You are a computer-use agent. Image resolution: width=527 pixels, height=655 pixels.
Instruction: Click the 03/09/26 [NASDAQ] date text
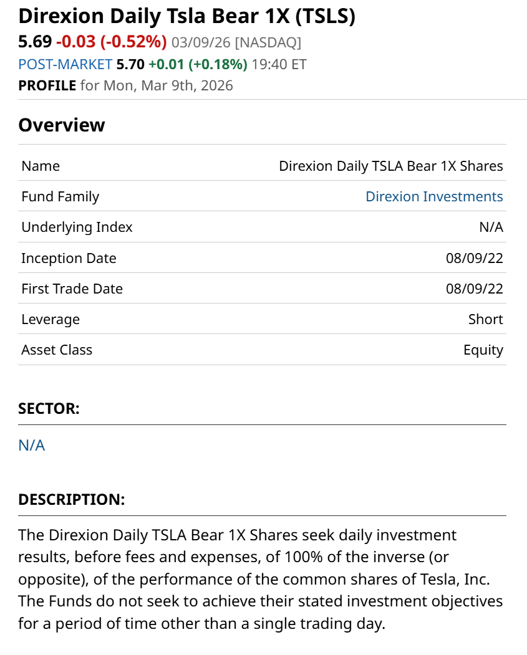(x=236, y=42)
